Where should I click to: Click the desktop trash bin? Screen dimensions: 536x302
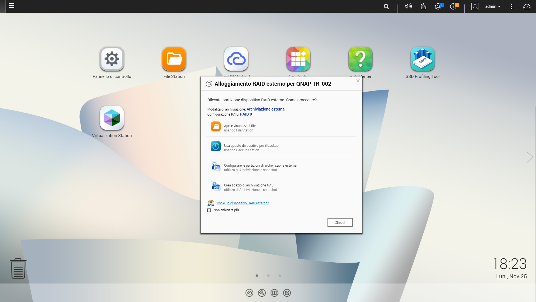tap(18, 268)
